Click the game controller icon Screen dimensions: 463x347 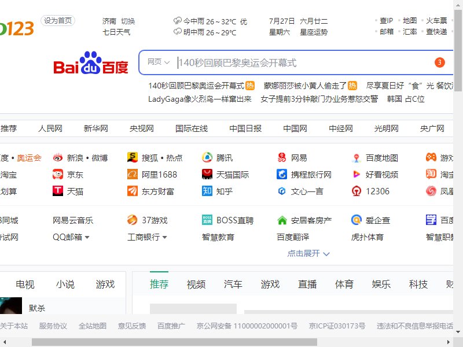click(x=431, y=157)
